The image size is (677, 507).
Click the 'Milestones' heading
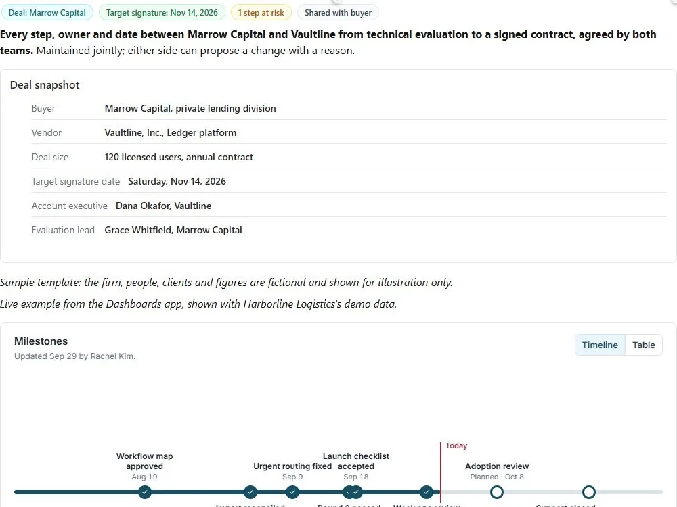point(41,341)
